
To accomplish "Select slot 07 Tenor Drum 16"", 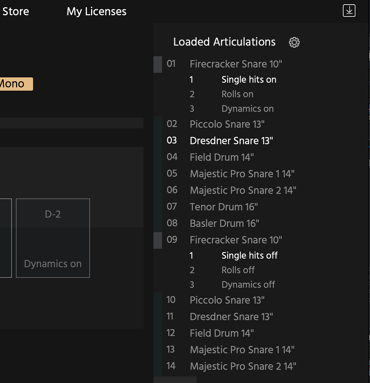I will click(x=223, y=206).
